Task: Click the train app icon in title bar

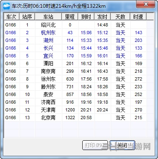Action: (7, 6)
